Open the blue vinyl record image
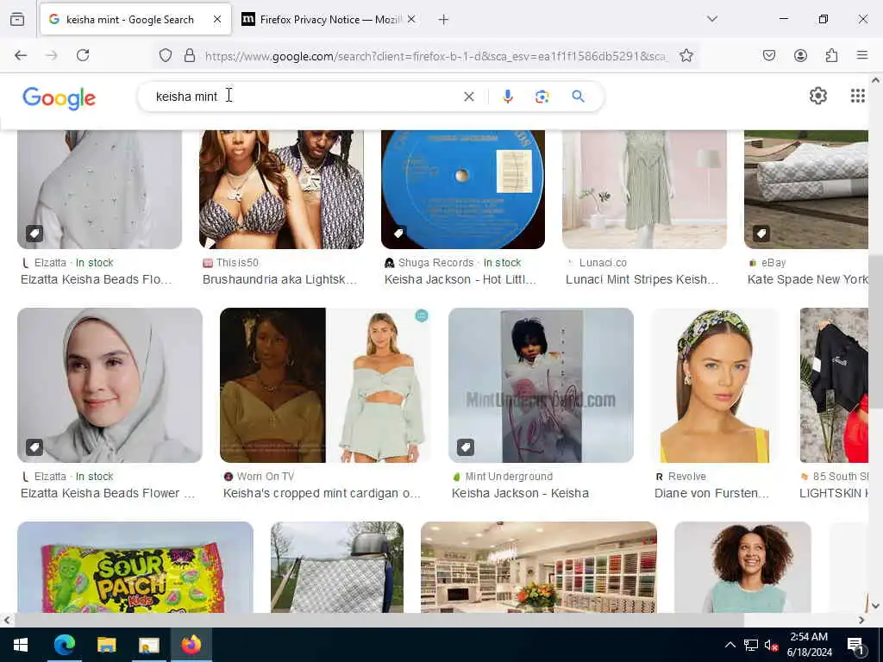 [x=463, y=190]
